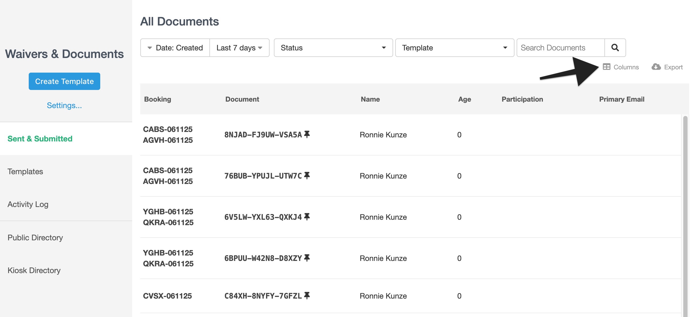The width and height of the screenshot is (693, 317).
Task: Select Sent & Submitted sidebar item
Action: coord(66,138)
